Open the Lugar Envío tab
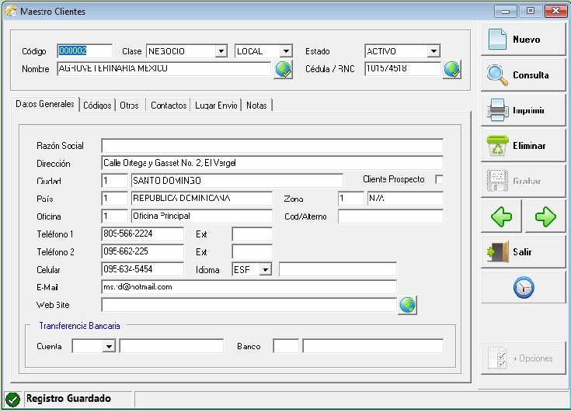The width and height of the screenshot is (571, 412). (x=216, y=106)
